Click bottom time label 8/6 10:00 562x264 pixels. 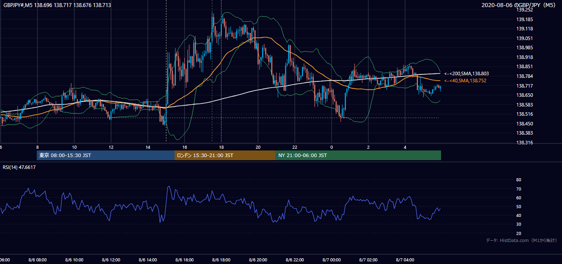click(x=74, y=260)
